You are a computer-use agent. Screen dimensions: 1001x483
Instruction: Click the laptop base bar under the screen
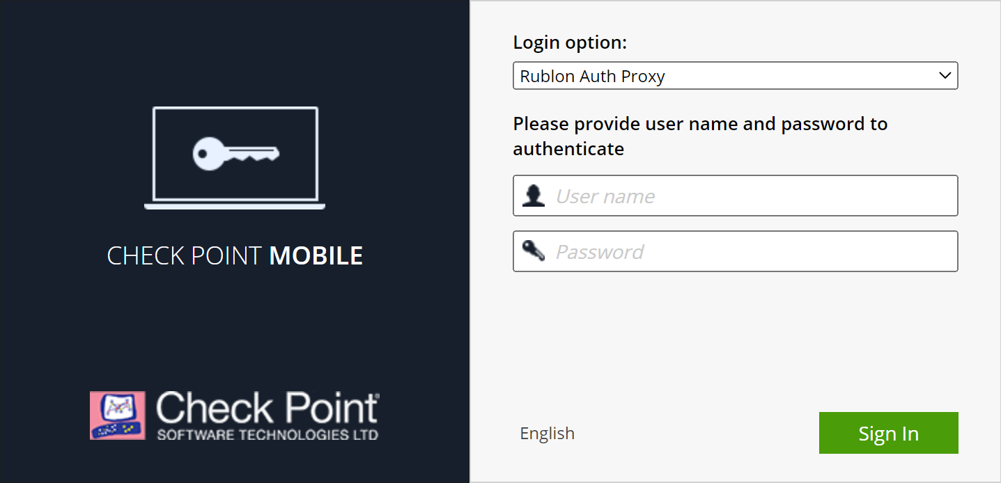(235, 206)
